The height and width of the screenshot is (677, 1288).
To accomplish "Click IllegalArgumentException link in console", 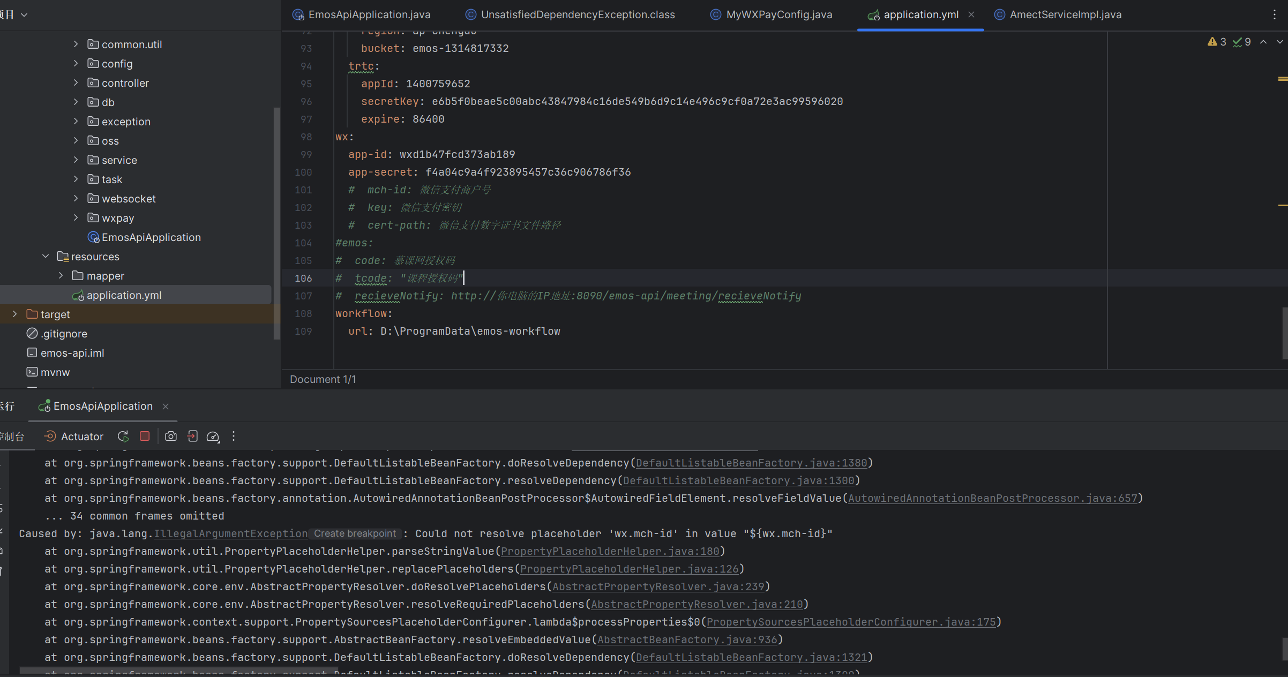I will click(231, 533).
